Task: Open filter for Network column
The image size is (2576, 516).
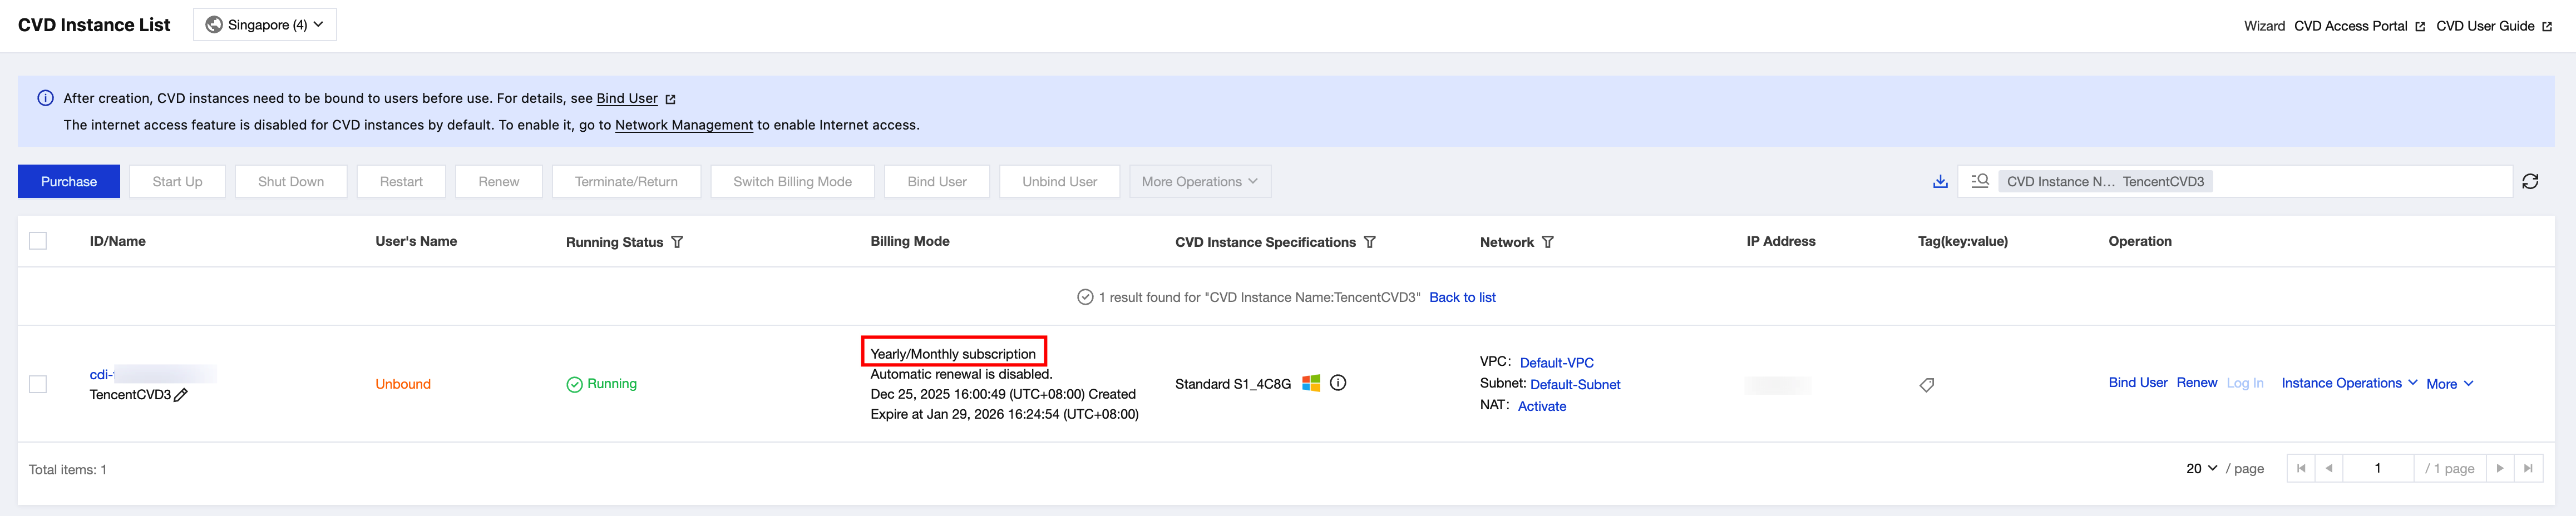Action: point(1548,242)
